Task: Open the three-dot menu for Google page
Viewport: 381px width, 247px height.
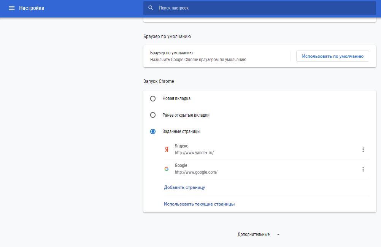Action: click(x=363, y=169)
